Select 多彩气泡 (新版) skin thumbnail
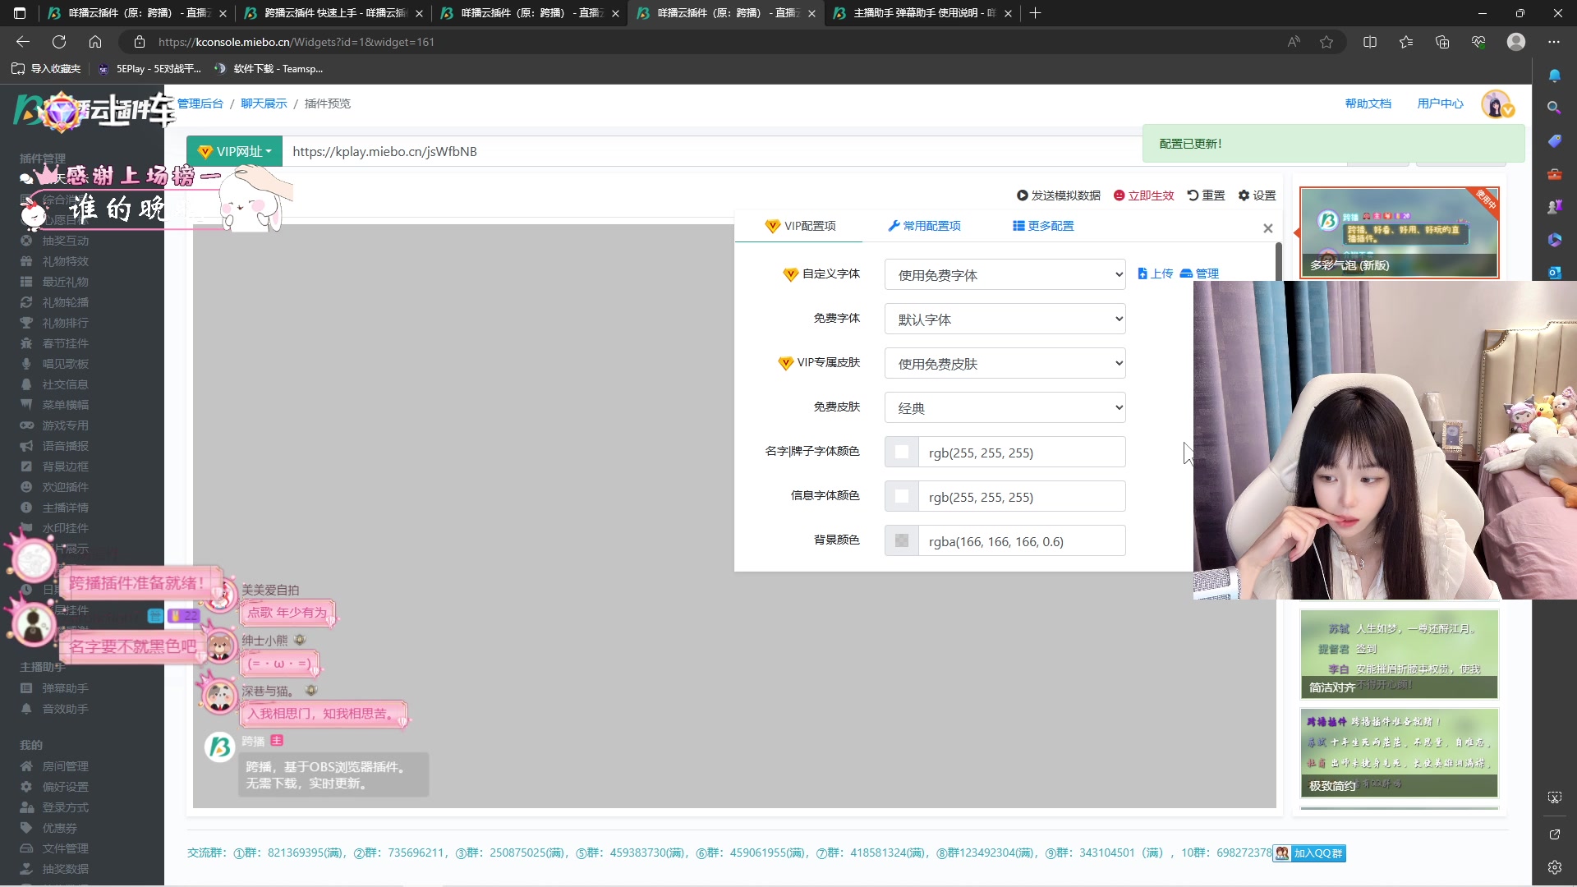The image size is (1577, 887). click(x=1400, y=233)
